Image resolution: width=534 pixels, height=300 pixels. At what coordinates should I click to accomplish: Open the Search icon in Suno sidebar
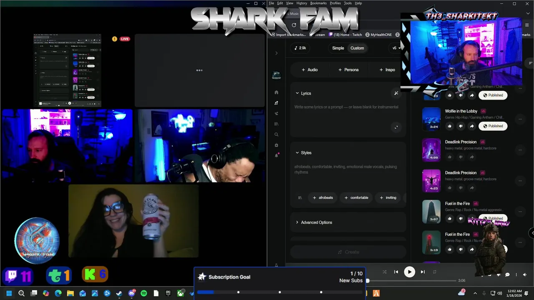point(276,135)
